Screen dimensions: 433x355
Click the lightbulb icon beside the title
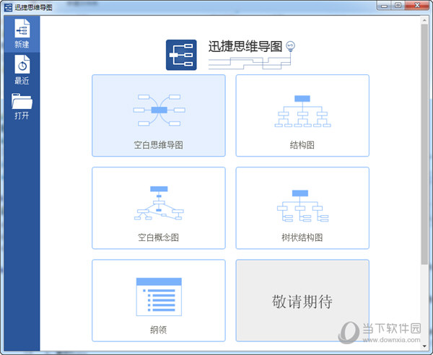click(290, 46)
